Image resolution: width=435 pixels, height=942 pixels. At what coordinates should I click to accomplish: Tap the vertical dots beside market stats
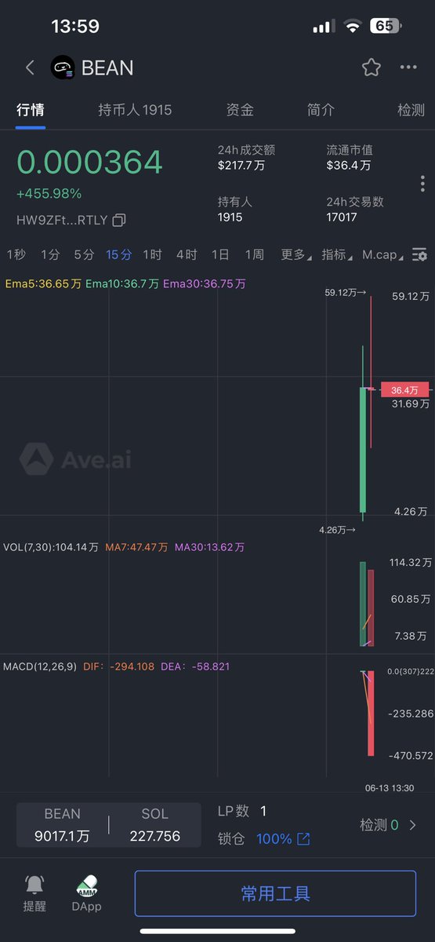(422, 183)
